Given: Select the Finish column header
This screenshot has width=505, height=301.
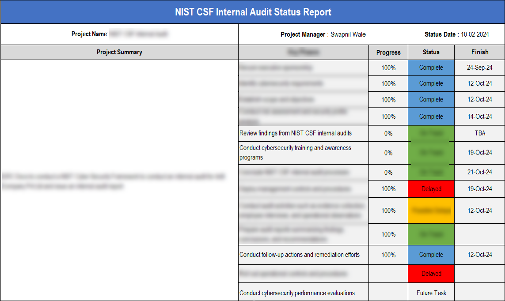Looking at the screenshot, I should pyautogui.click(x=479, y=52).
